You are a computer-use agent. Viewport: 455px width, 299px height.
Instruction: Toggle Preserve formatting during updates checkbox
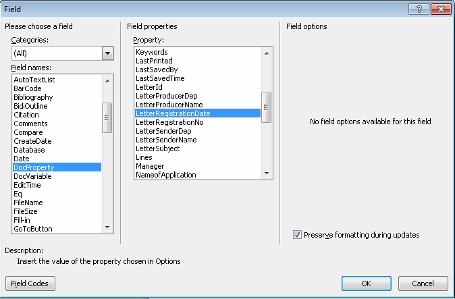click(297, 235)
